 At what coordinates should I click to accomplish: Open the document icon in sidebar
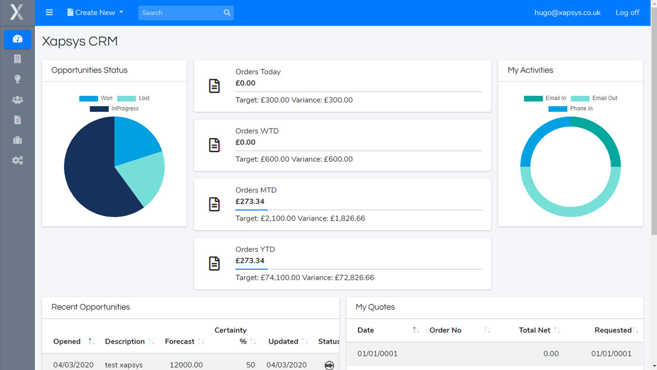[17, 120]
